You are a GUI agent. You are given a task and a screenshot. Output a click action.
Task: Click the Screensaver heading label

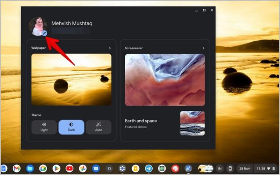[x=134, y=48]
